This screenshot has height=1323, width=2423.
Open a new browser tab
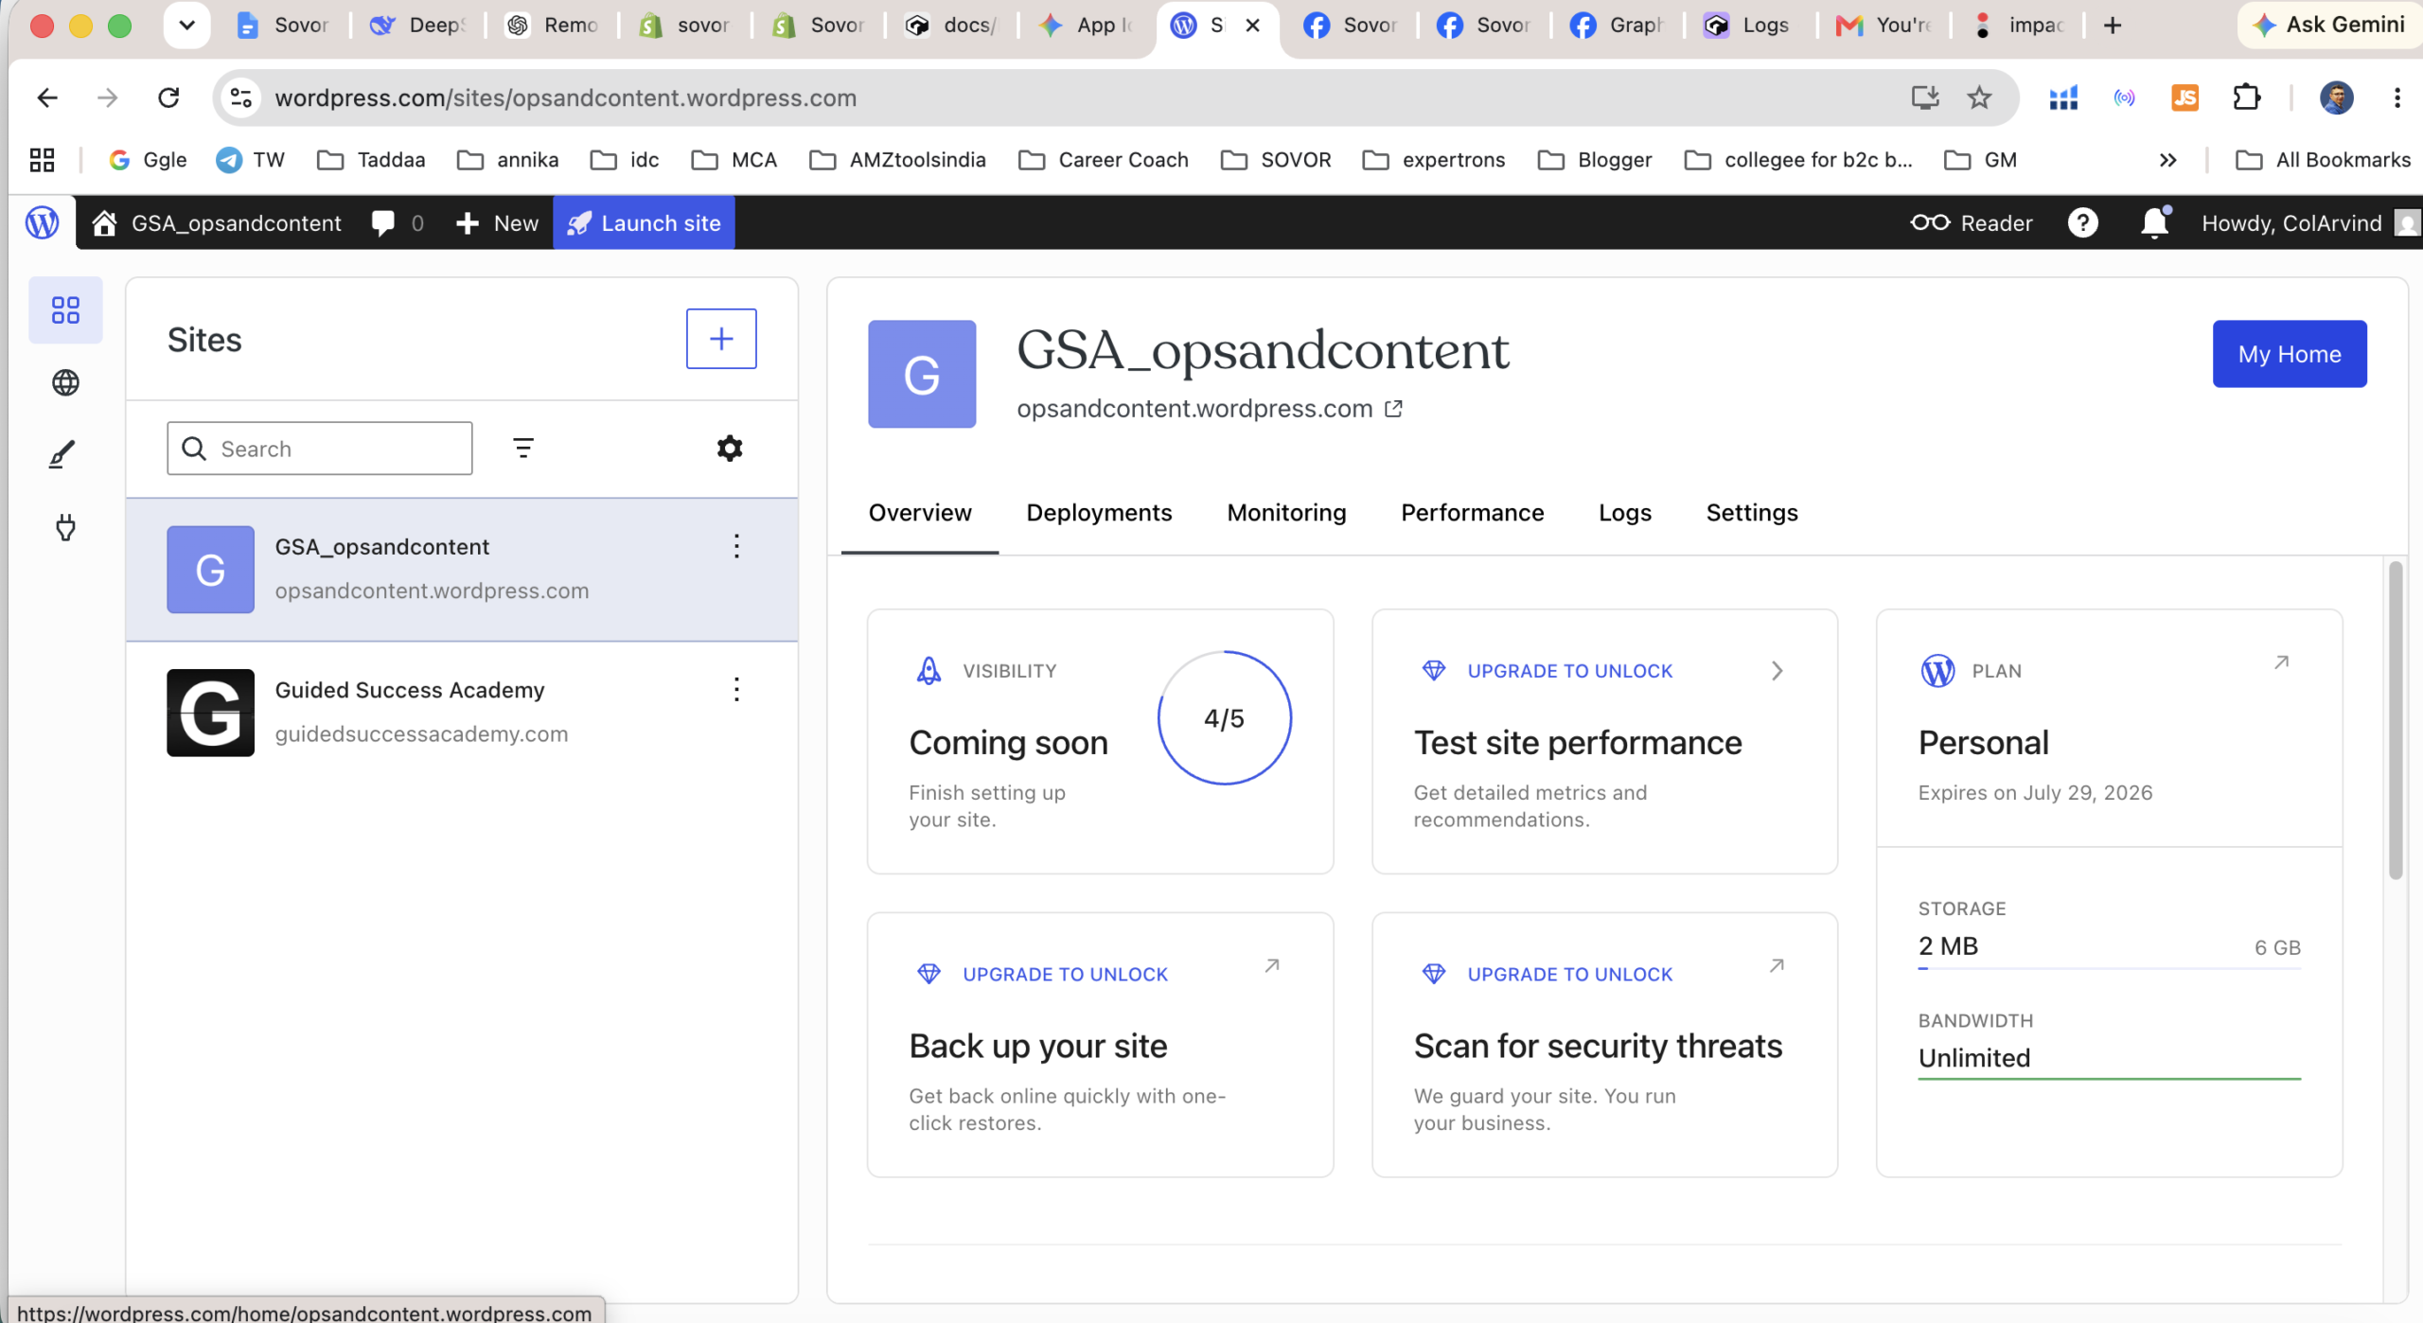(x=2112, y=26)
